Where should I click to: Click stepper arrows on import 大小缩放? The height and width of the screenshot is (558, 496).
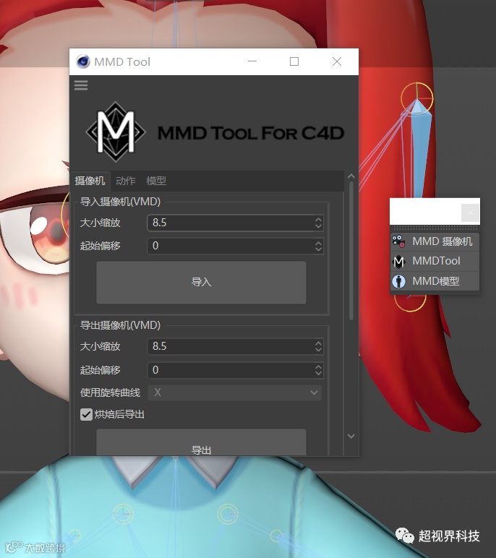[318, 223]
